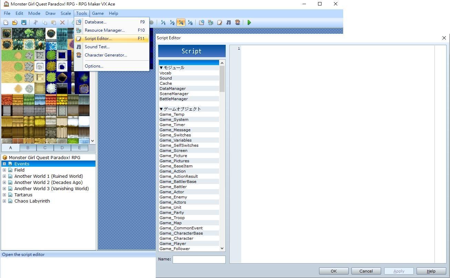This screenshot has height=278, width=450.
Task: Click into the script code editing area
Action: (338, 154)
